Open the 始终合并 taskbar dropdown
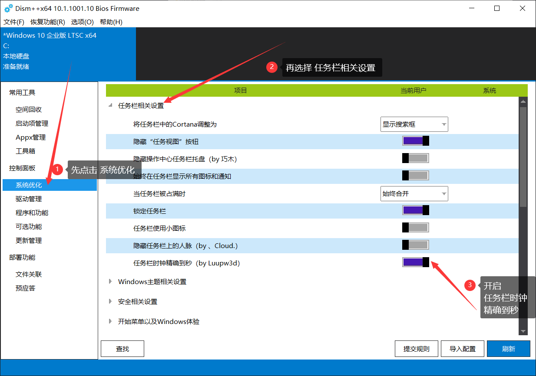The image size is (536, 376). pos(414,193)
